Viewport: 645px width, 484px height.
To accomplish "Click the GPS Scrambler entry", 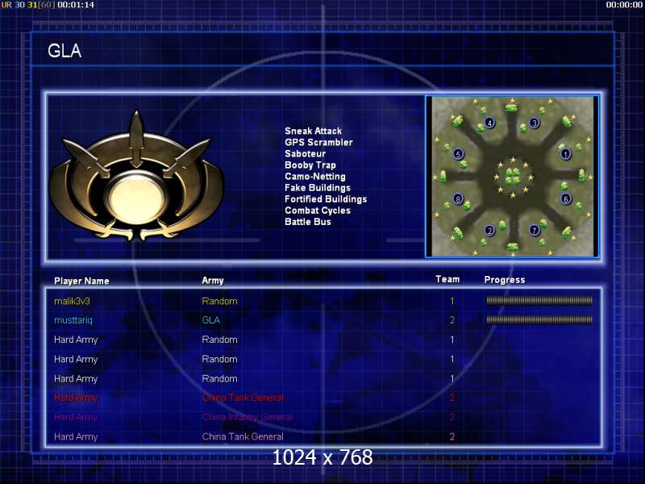I will (x=318, y=143).
